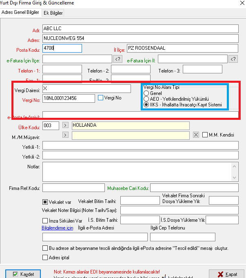This screenshot has width=246, height=278.
Task: Open country code lookup arrow next to 003
Action: [65, 125]
